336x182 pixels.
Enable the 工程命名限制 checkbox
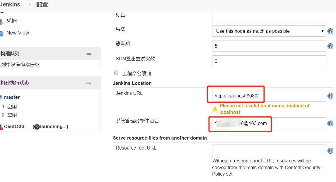click(x=116, y=73)
